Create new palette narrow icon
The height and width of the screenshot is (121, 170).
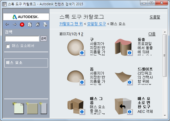(43, 108)
